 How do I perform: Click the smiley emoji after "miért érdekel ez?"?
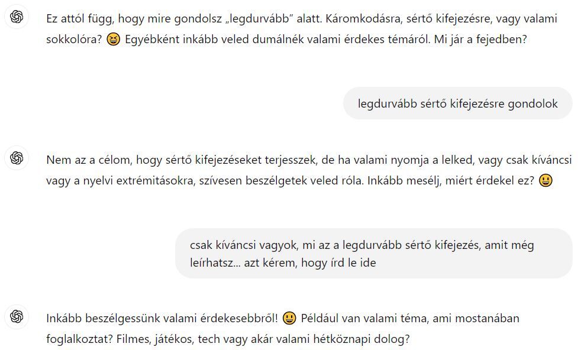545,180
